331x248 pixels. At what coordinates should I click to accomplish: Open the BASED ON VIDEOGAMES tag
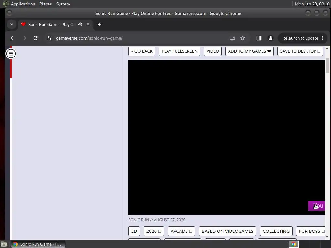pos(227,231)
